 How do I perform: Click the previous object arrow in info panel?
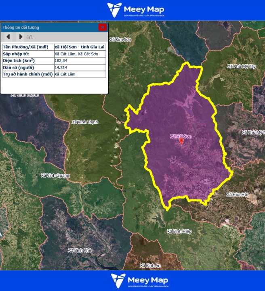tap(8, 37)
